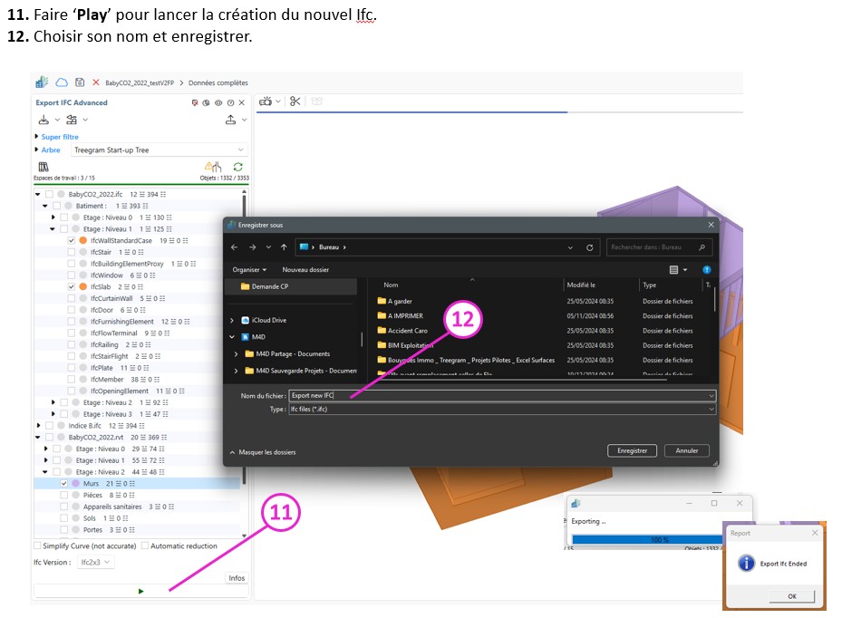The image size is (842, 618).
Task: Click Nouveau dossier in save dialog
Action: (305, 269)
